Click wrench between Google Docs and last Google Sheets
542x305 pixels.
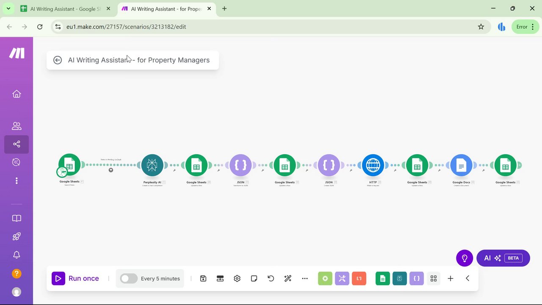[484, 170]
